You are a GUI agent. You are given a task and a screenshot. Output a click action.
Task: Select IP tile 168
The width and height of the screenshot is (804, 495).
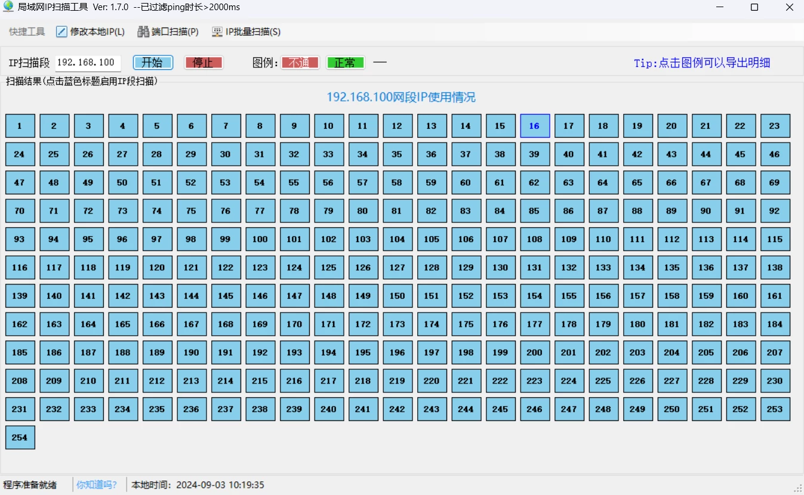tap(226, 324)
